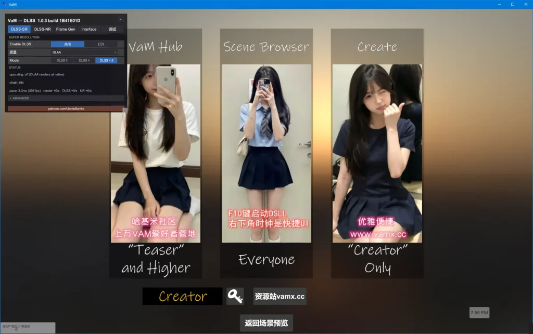Viewport: 533px width, 334px height.
Task: Open the 调试 debug tab
Action: point(112,29)
